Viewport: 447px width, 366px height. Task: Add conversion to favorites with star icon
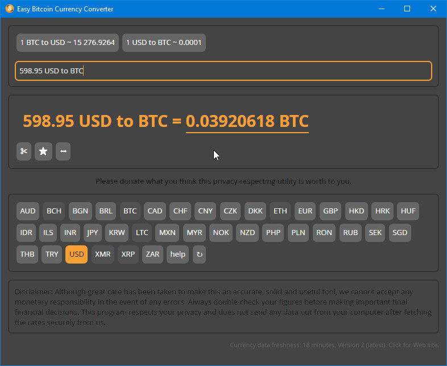point(43,151)
